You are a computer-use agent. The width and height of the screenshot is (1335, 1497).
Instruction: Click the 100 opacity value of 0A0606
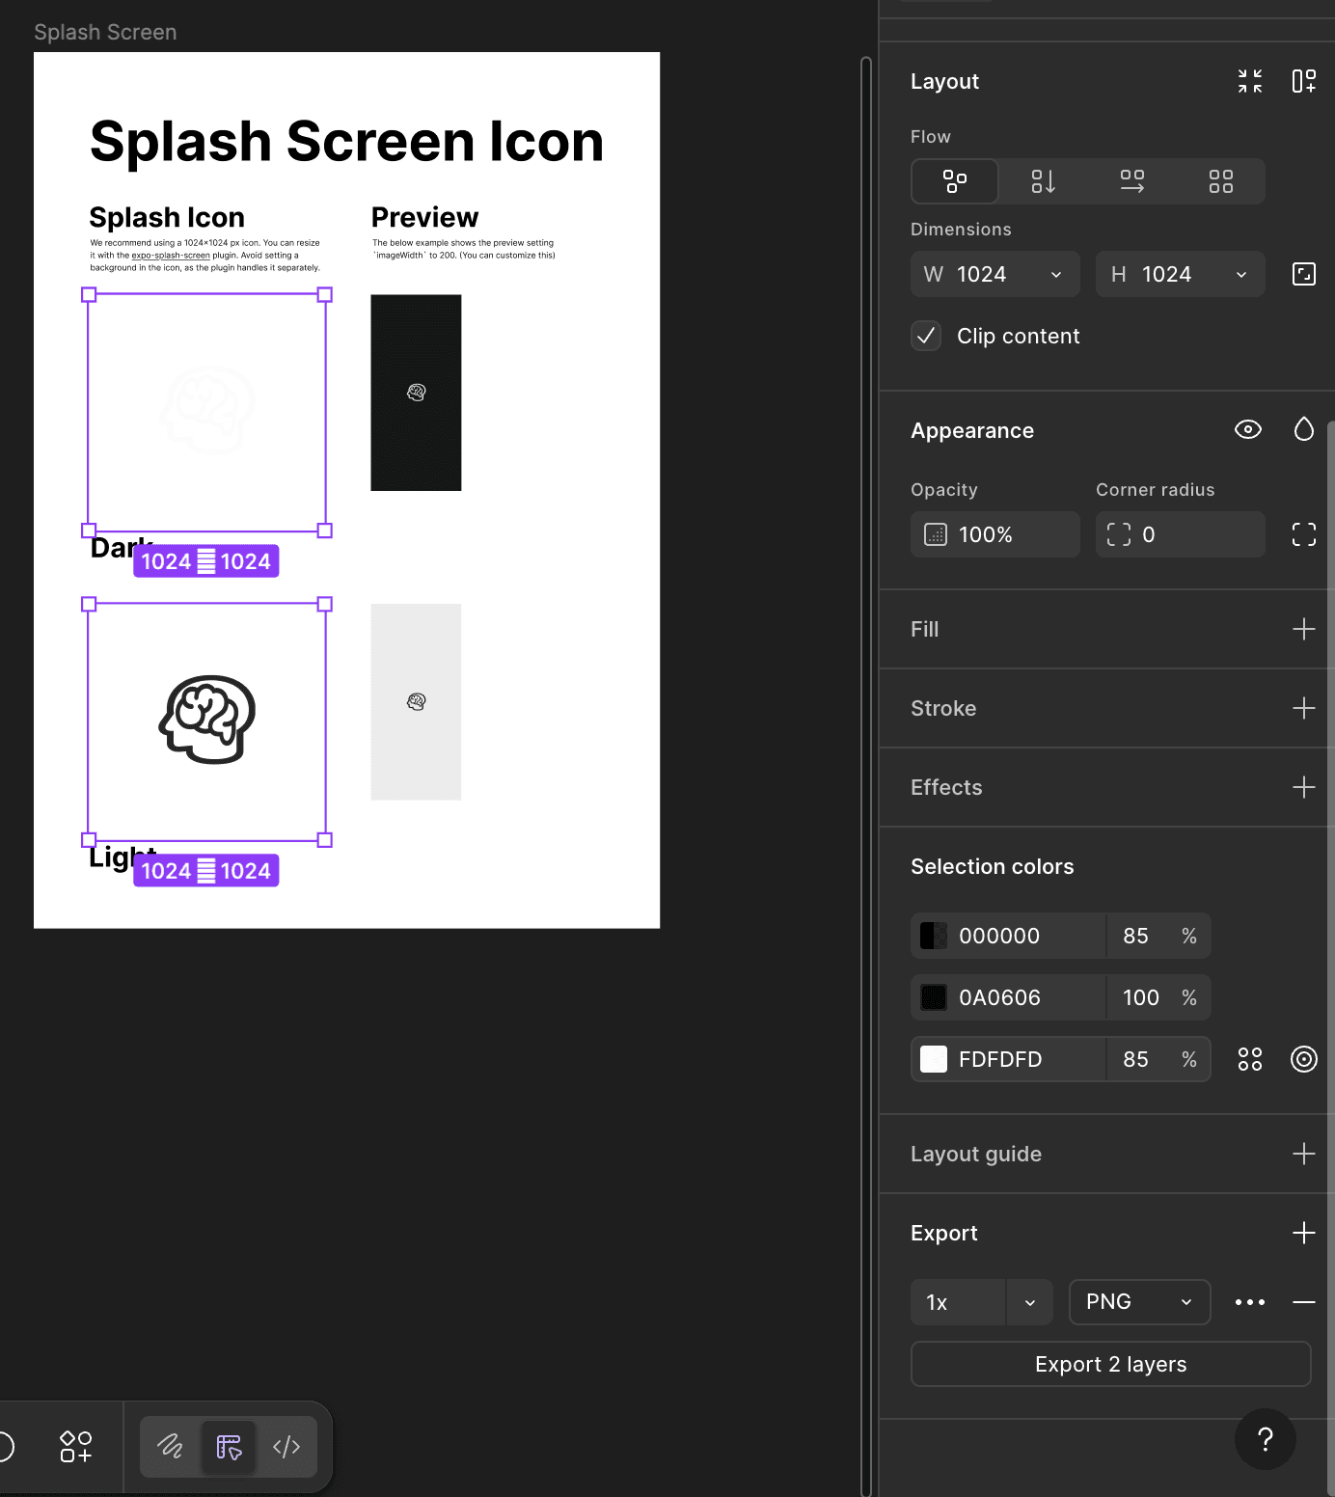click(x=1141, y=997)
